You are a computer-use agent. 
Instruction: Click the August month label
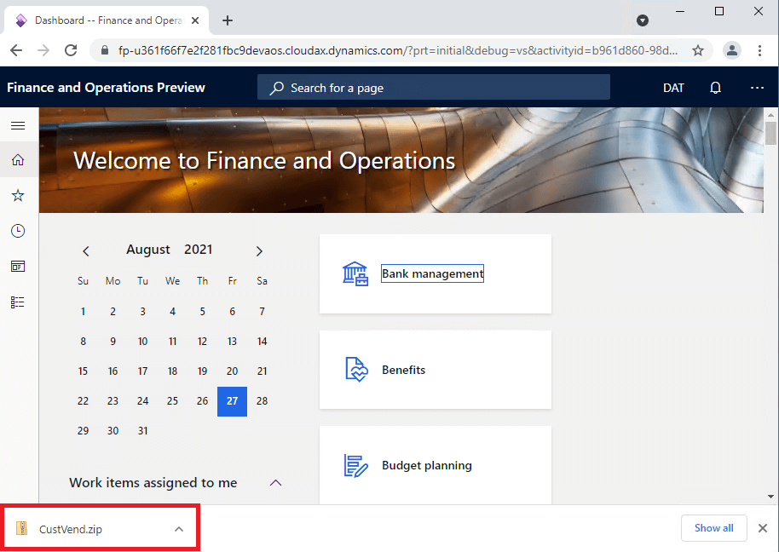click(148, 250)
